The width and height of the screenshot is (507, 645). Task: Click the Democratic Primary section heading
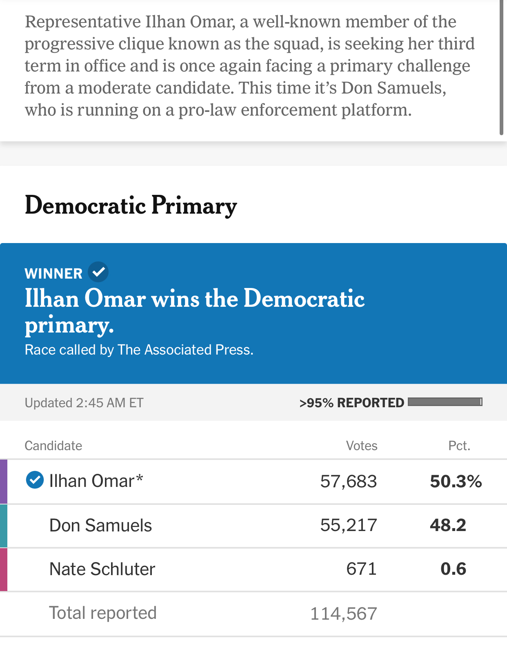click(x=131, y=205)
